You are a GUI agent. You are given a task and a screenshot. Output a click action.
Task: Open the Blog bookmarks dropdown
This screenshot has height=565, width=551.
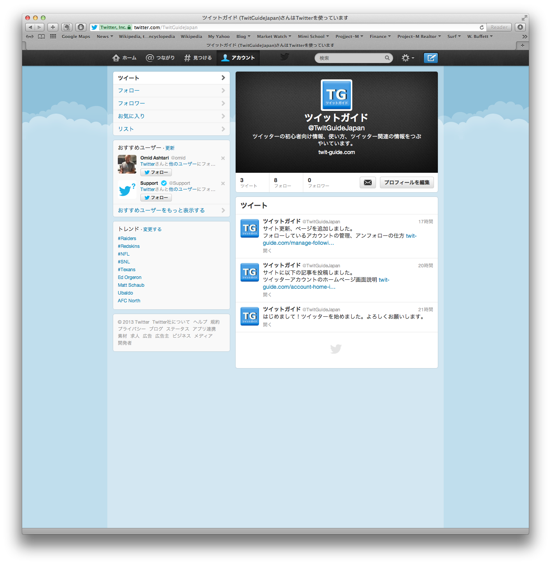tap(243, 37)
